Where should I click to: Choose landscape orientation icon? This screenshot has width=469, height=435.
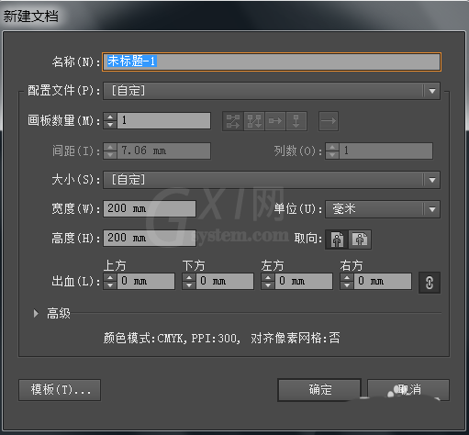click(360, 240)
